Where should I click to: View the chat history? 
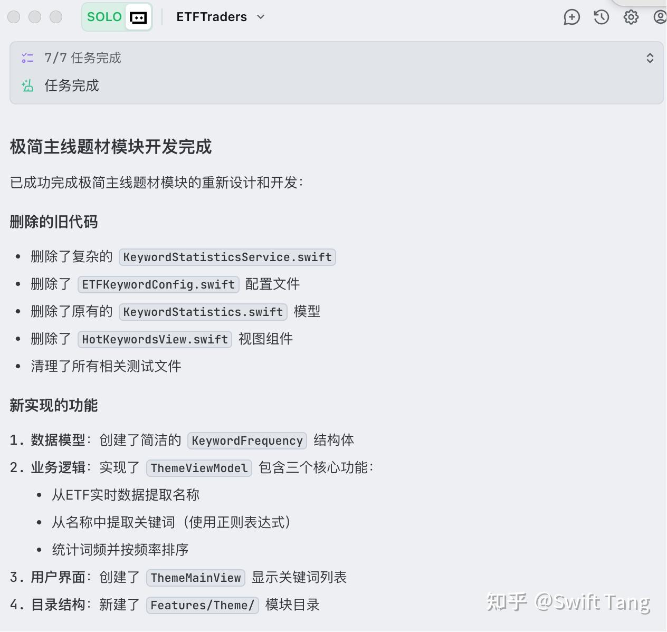click(601, 17)
